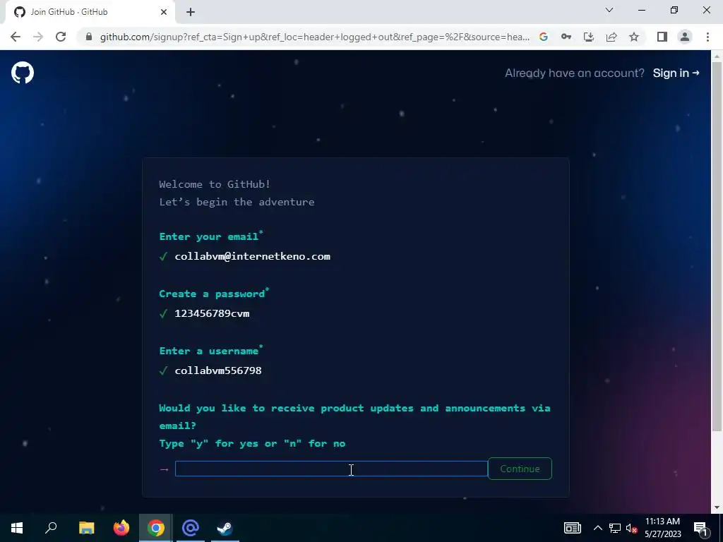Share this page via share icon

611,37
